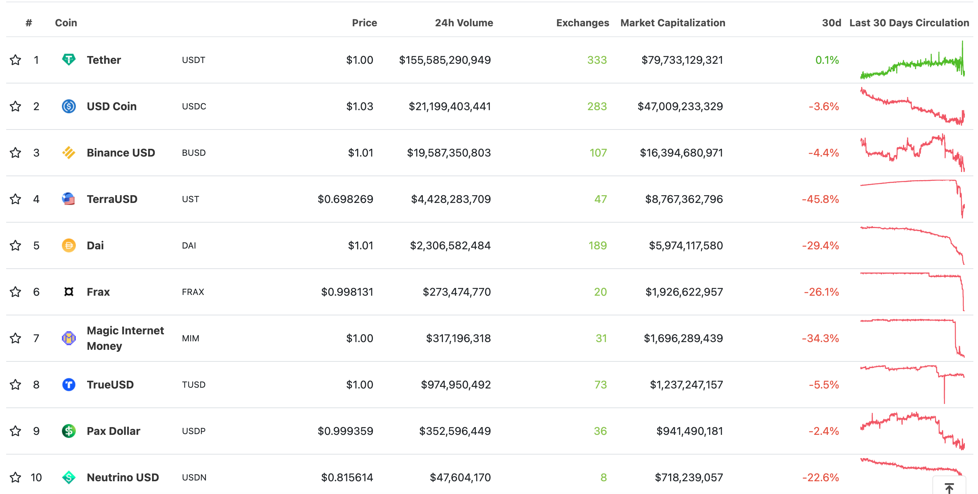Click the Magic Internet Money logo icon

point(69,338)
